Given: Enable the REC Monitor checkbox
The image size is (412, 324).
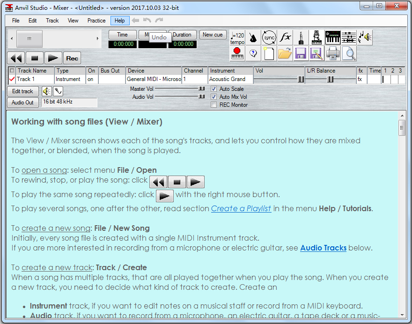Looking at the screenshot, I should tap(214, 105).
